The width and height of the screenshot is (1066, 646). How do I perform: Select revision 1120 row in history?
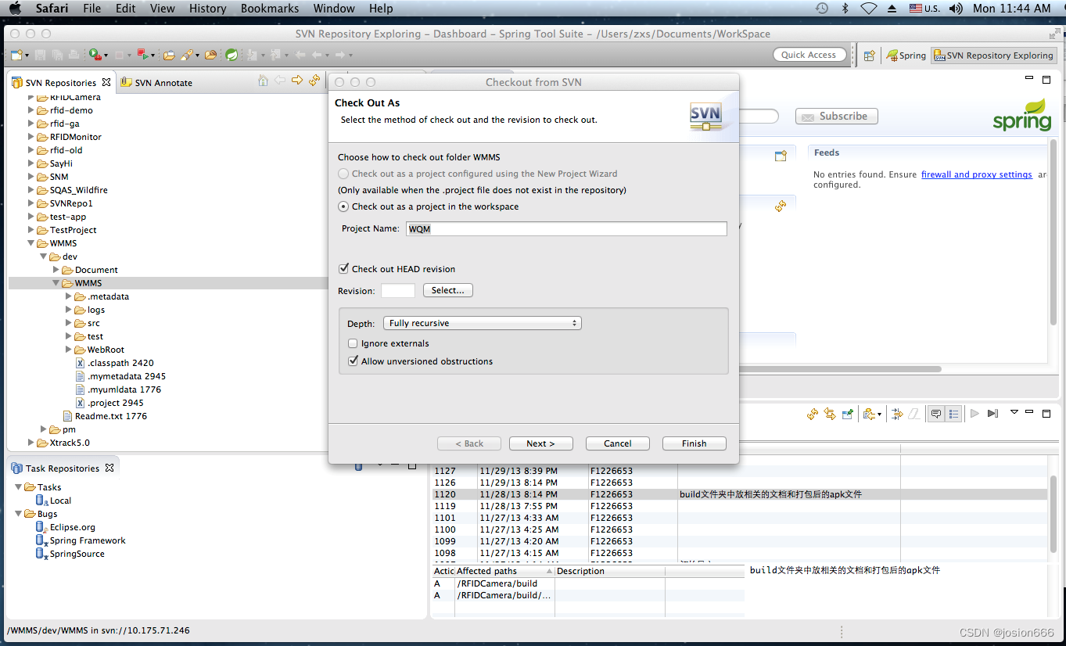739,494
